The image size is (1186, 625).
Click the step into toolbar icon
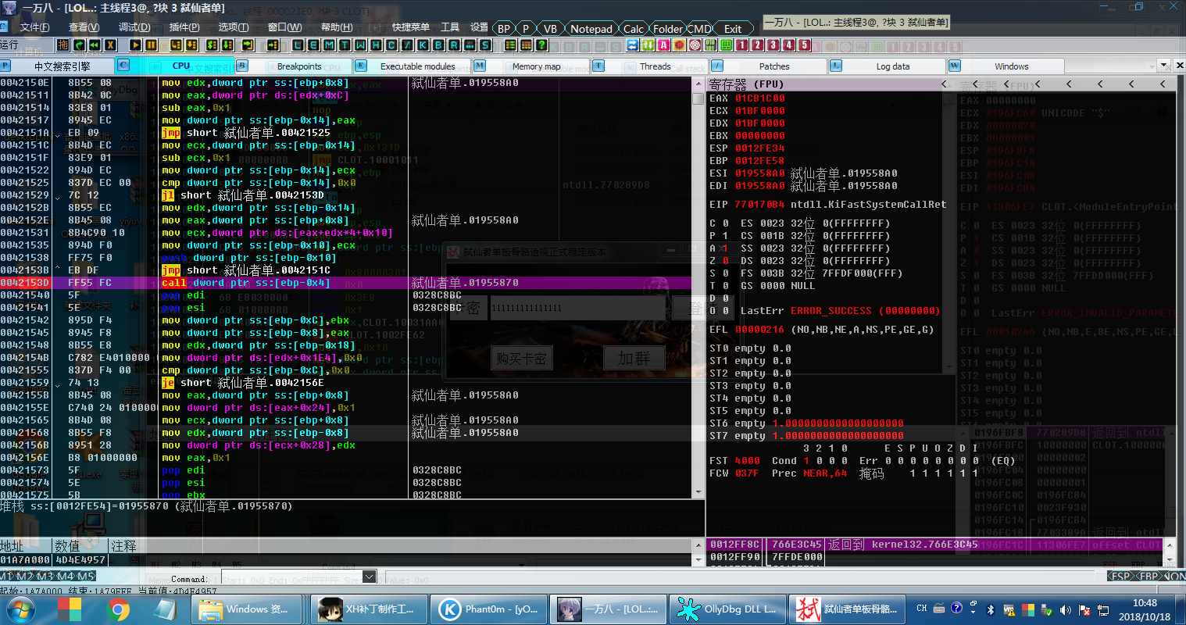[177, 45]
